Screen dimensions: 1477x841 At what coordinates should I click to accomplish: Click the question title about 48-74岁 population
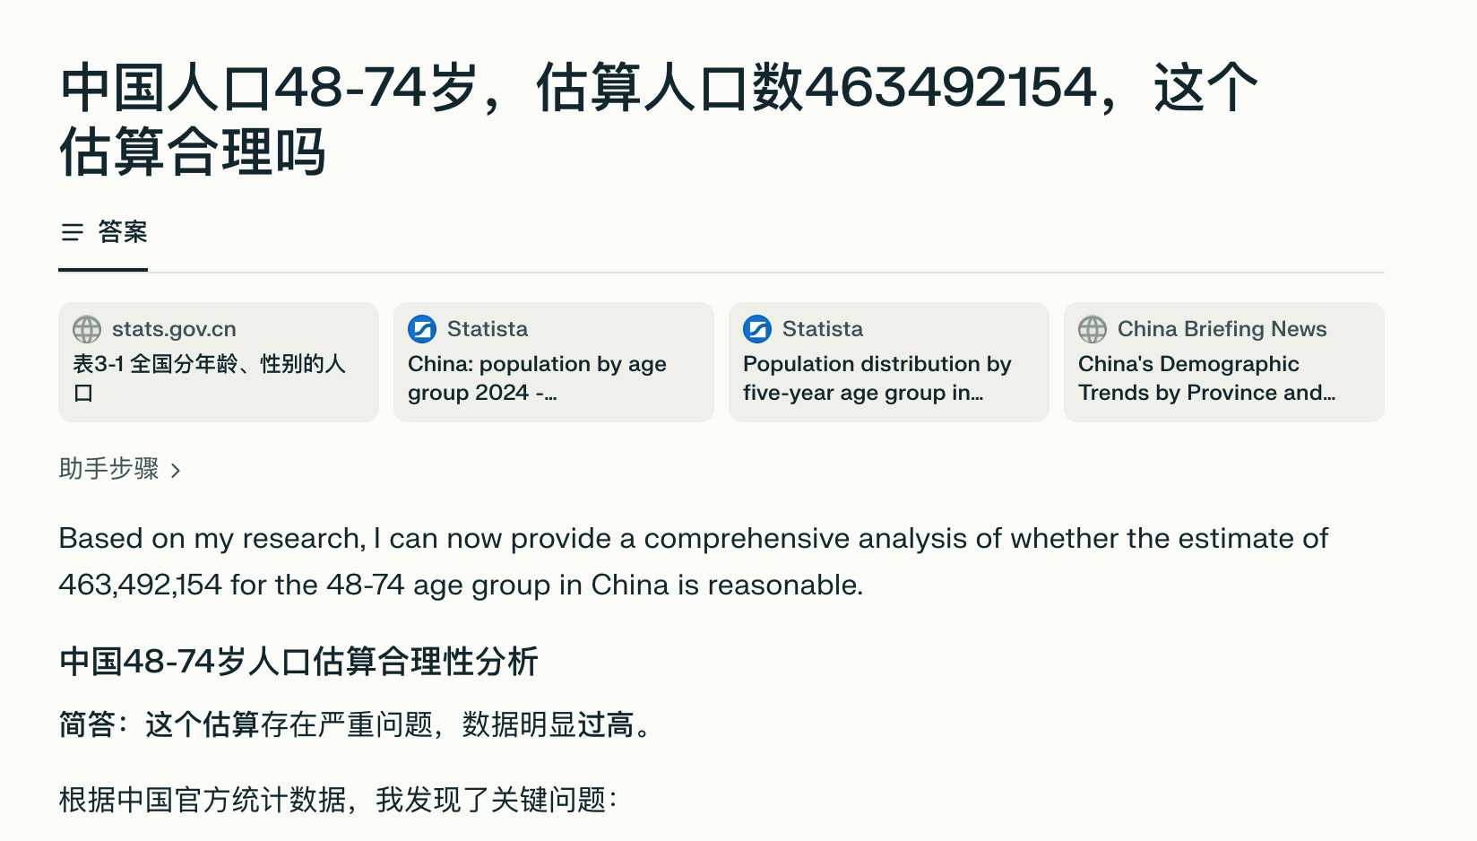[x=659, y=119]
